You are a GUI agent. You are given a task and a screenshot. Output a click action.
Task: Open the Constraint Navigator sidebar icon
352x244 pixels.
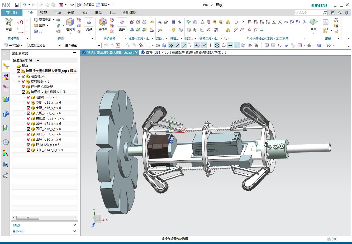pos(6,77)
